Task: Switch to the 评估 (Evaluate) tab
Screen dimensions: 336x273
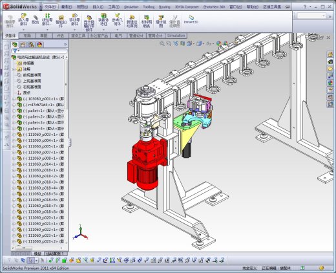Action: point(60,36)
